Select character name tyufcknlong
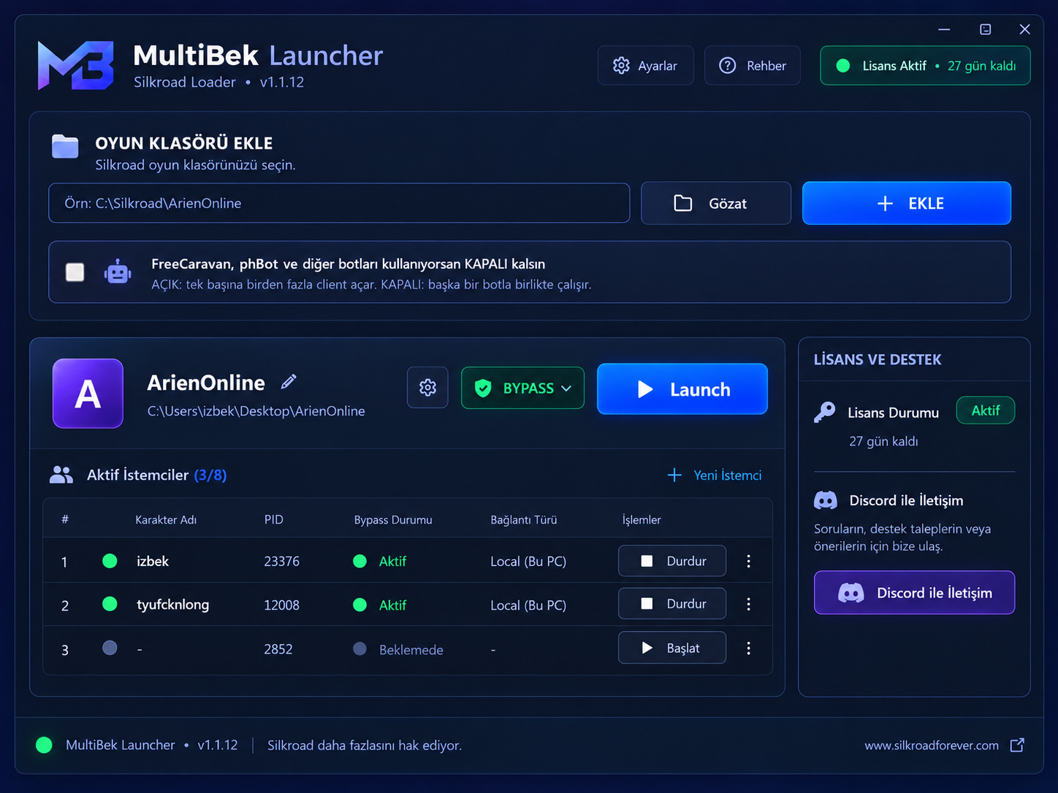This screenshot has height=793, width=1058. [x=173, y=605]
